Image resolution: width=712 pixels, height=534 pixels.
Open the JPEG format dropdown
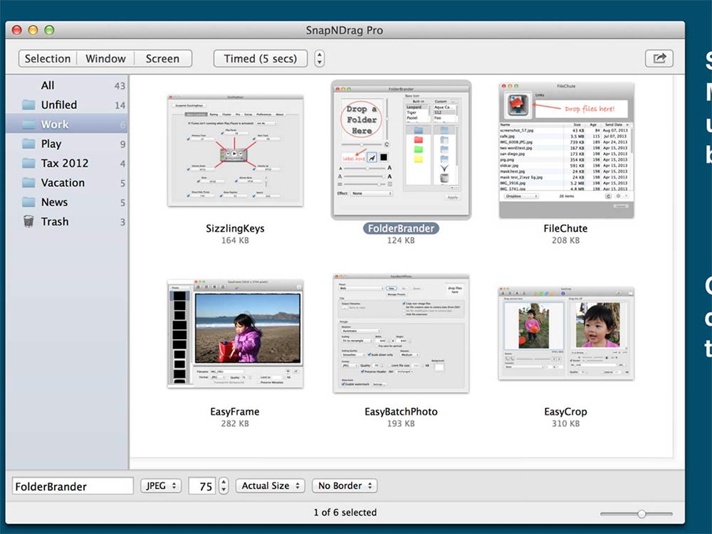click(161, 486)
